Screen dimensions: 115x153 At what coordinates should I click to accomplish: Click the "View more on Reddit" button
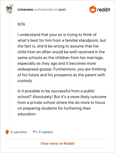tap(57, 144)
